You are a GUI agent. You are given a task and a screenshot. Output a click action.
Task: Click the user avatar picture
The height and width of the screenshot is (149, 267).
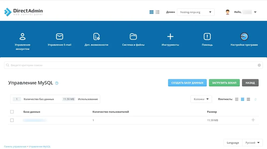pyautogui.click(x=228, y=12)
